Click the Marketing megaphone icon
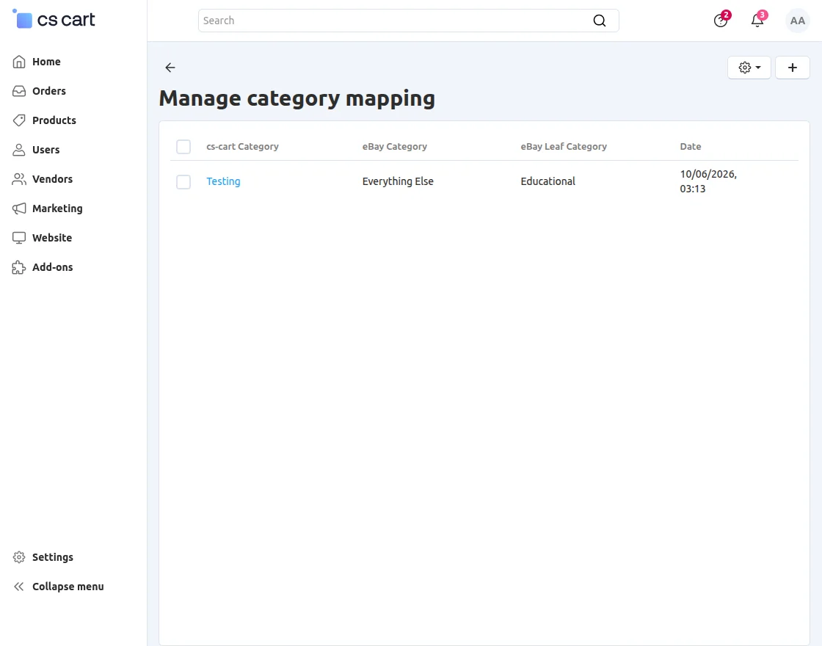This screenshot has width=822, height=646. click(x=19, y=208)
